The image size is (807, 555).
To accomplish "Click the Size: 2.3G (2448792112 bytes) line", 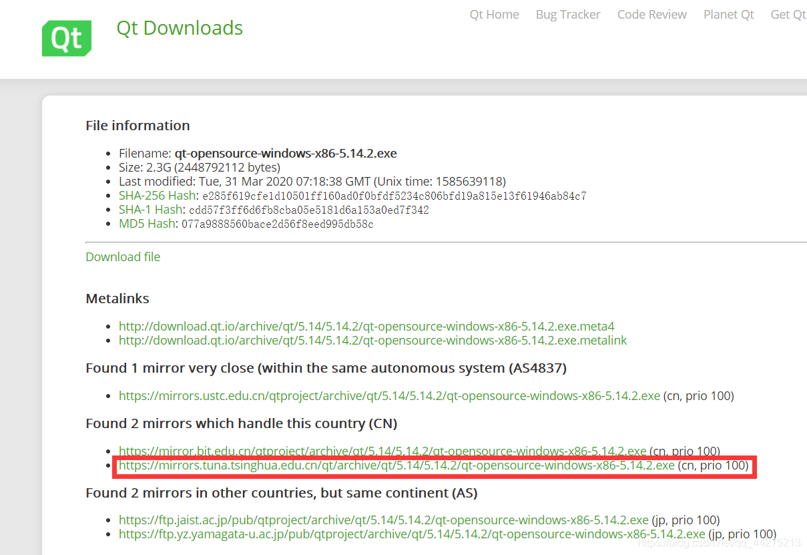I will (200, 168).
